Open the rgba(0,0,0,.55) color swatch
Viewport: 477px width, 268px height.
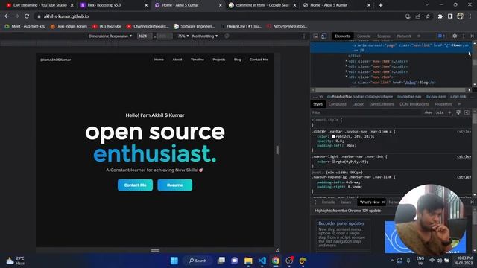(333, 162)
